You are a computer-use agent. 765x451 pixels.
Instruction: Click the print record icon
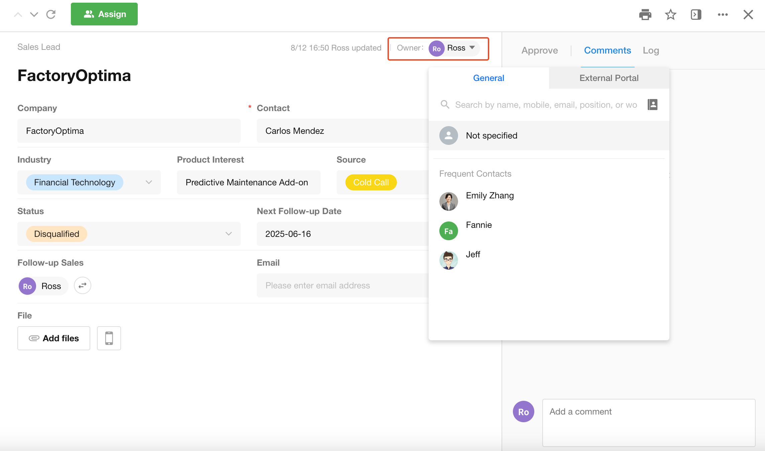tap(645, 14)
